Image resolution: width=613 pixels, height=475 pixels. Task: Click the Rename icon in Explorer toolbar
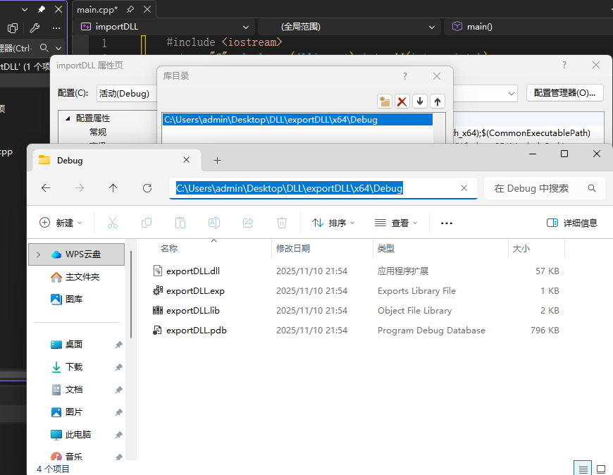(x=214, y=223)
